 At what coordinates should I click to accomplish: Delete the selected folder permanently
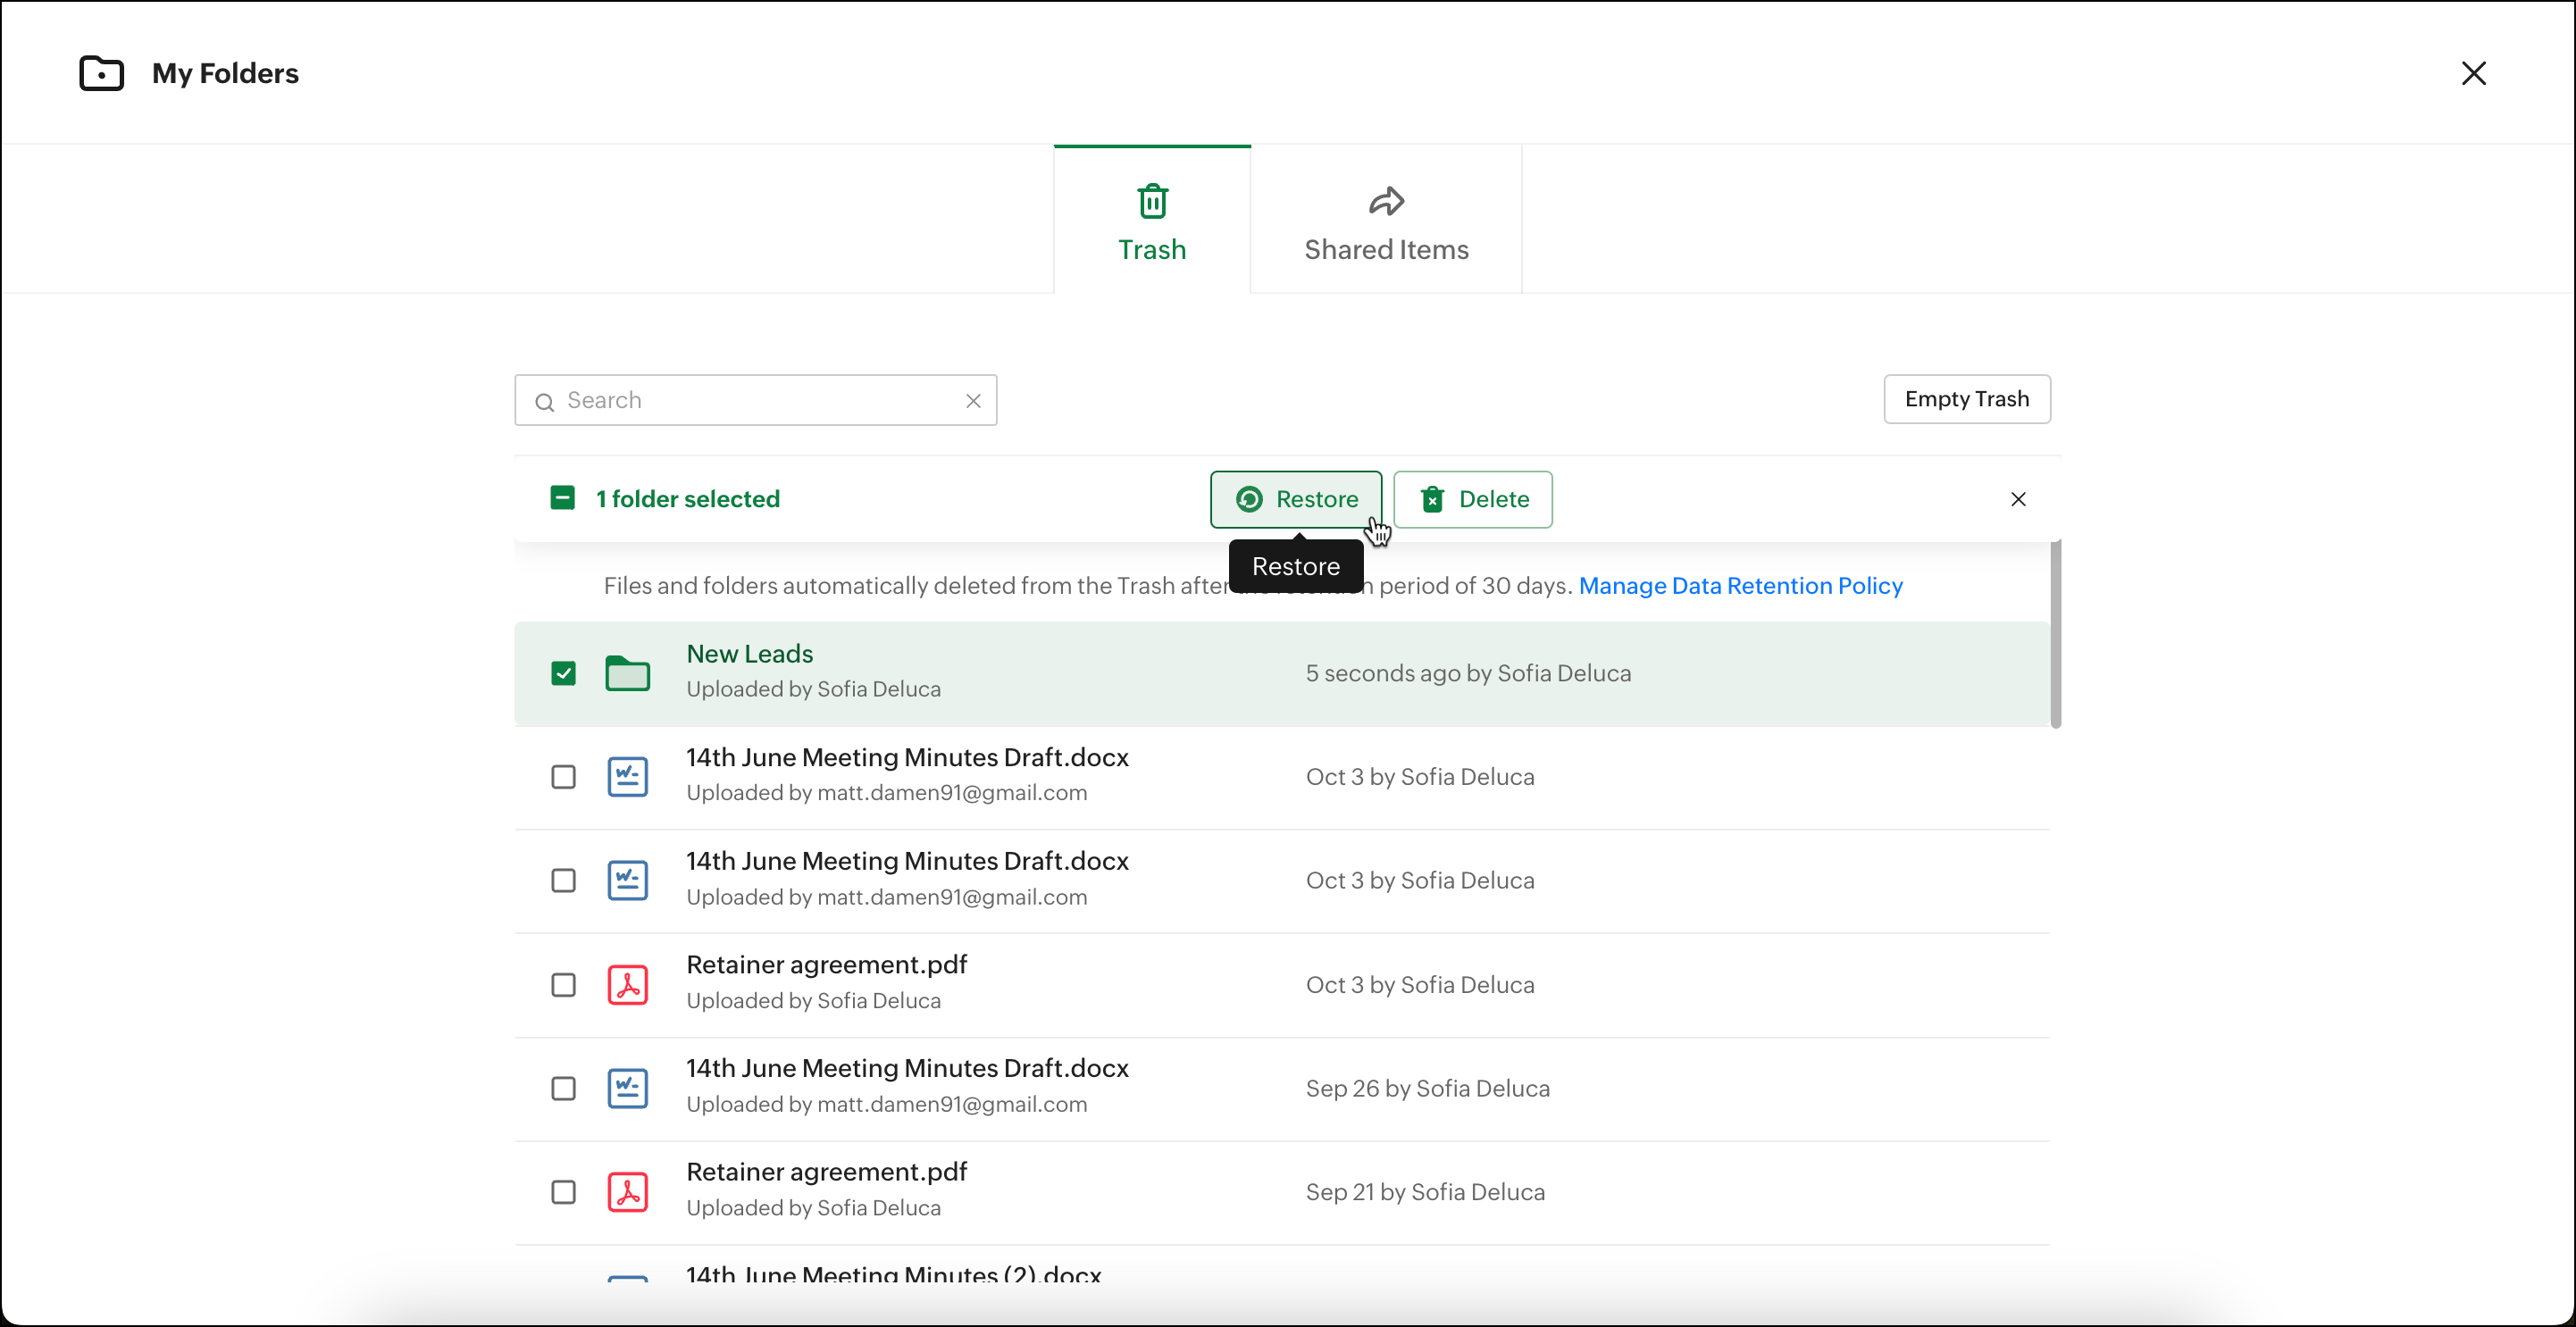1472,499
